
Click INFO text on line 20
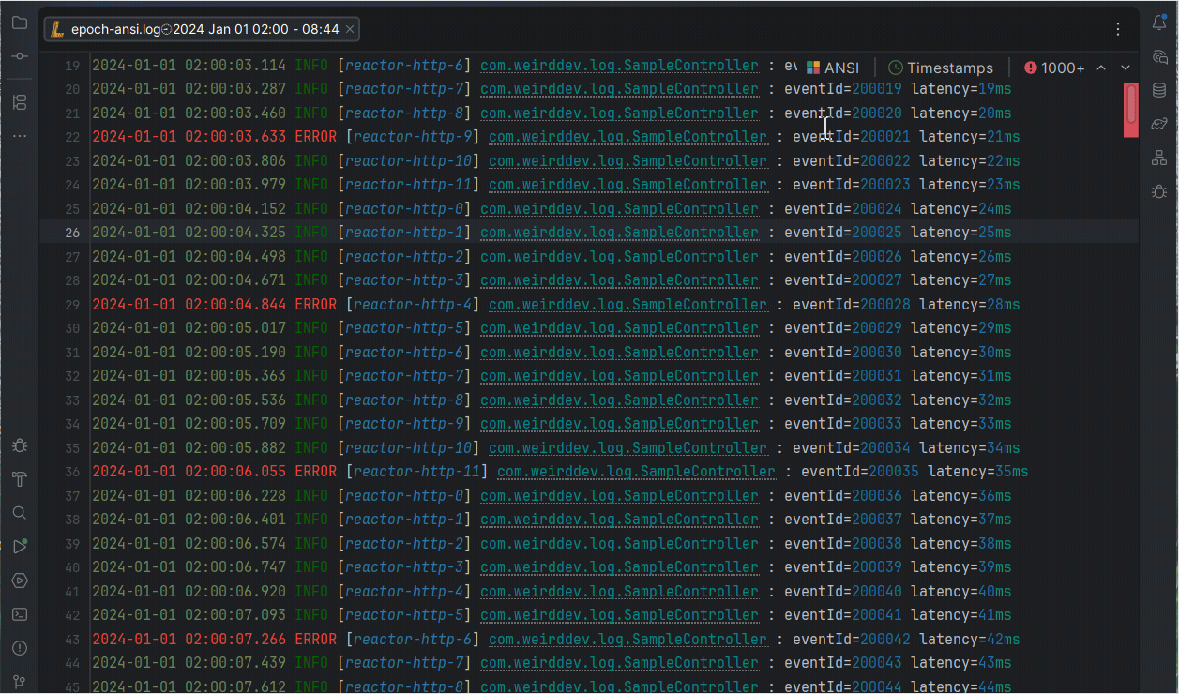click(x=311, y=89)
